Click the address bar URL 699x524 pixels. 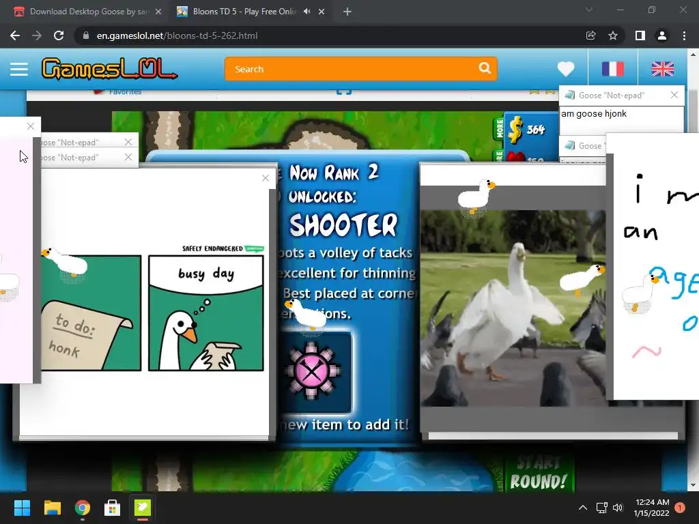(x=177, y=35)
